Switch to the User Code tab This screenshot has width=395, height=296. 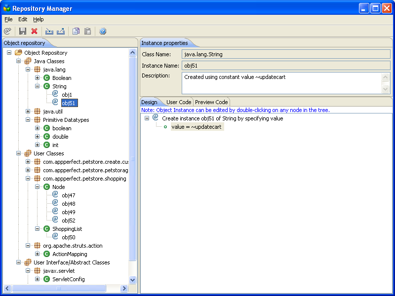click(179, 102)
